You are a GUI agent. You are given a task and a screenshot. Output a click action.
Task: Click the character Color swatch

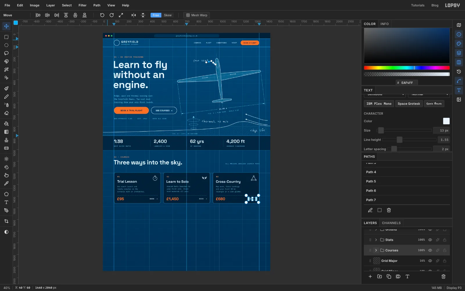(x=446, y=121)
